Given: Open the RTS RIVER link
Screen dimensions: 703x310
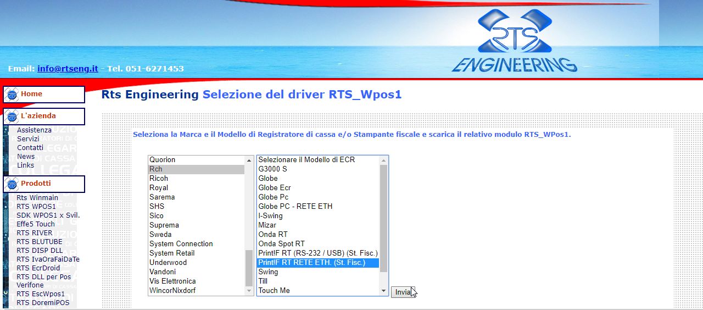Looking at the screenshot, I should [x=35, y=233].
